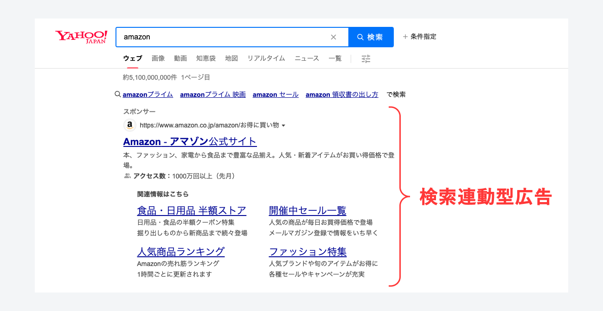
Task: Click the 約5,100,000,000件 result count
Action: tap(150, 77)
